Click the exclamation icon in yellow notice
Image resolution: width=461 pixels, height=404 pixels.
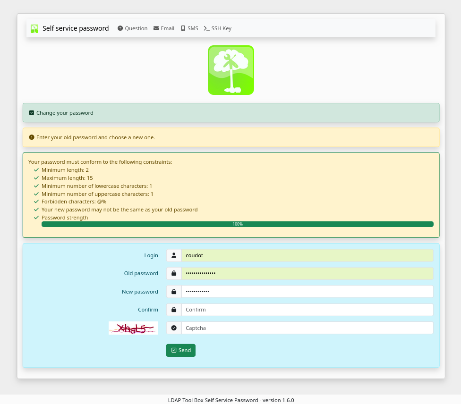[32, 137]
